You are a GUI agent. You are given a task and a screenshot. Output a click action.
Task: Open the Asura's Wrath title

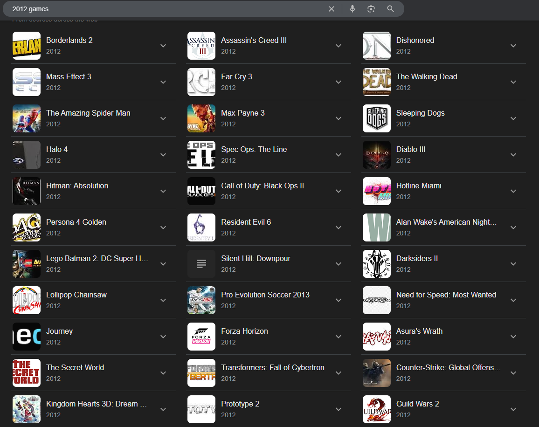[x=419, y=331]
